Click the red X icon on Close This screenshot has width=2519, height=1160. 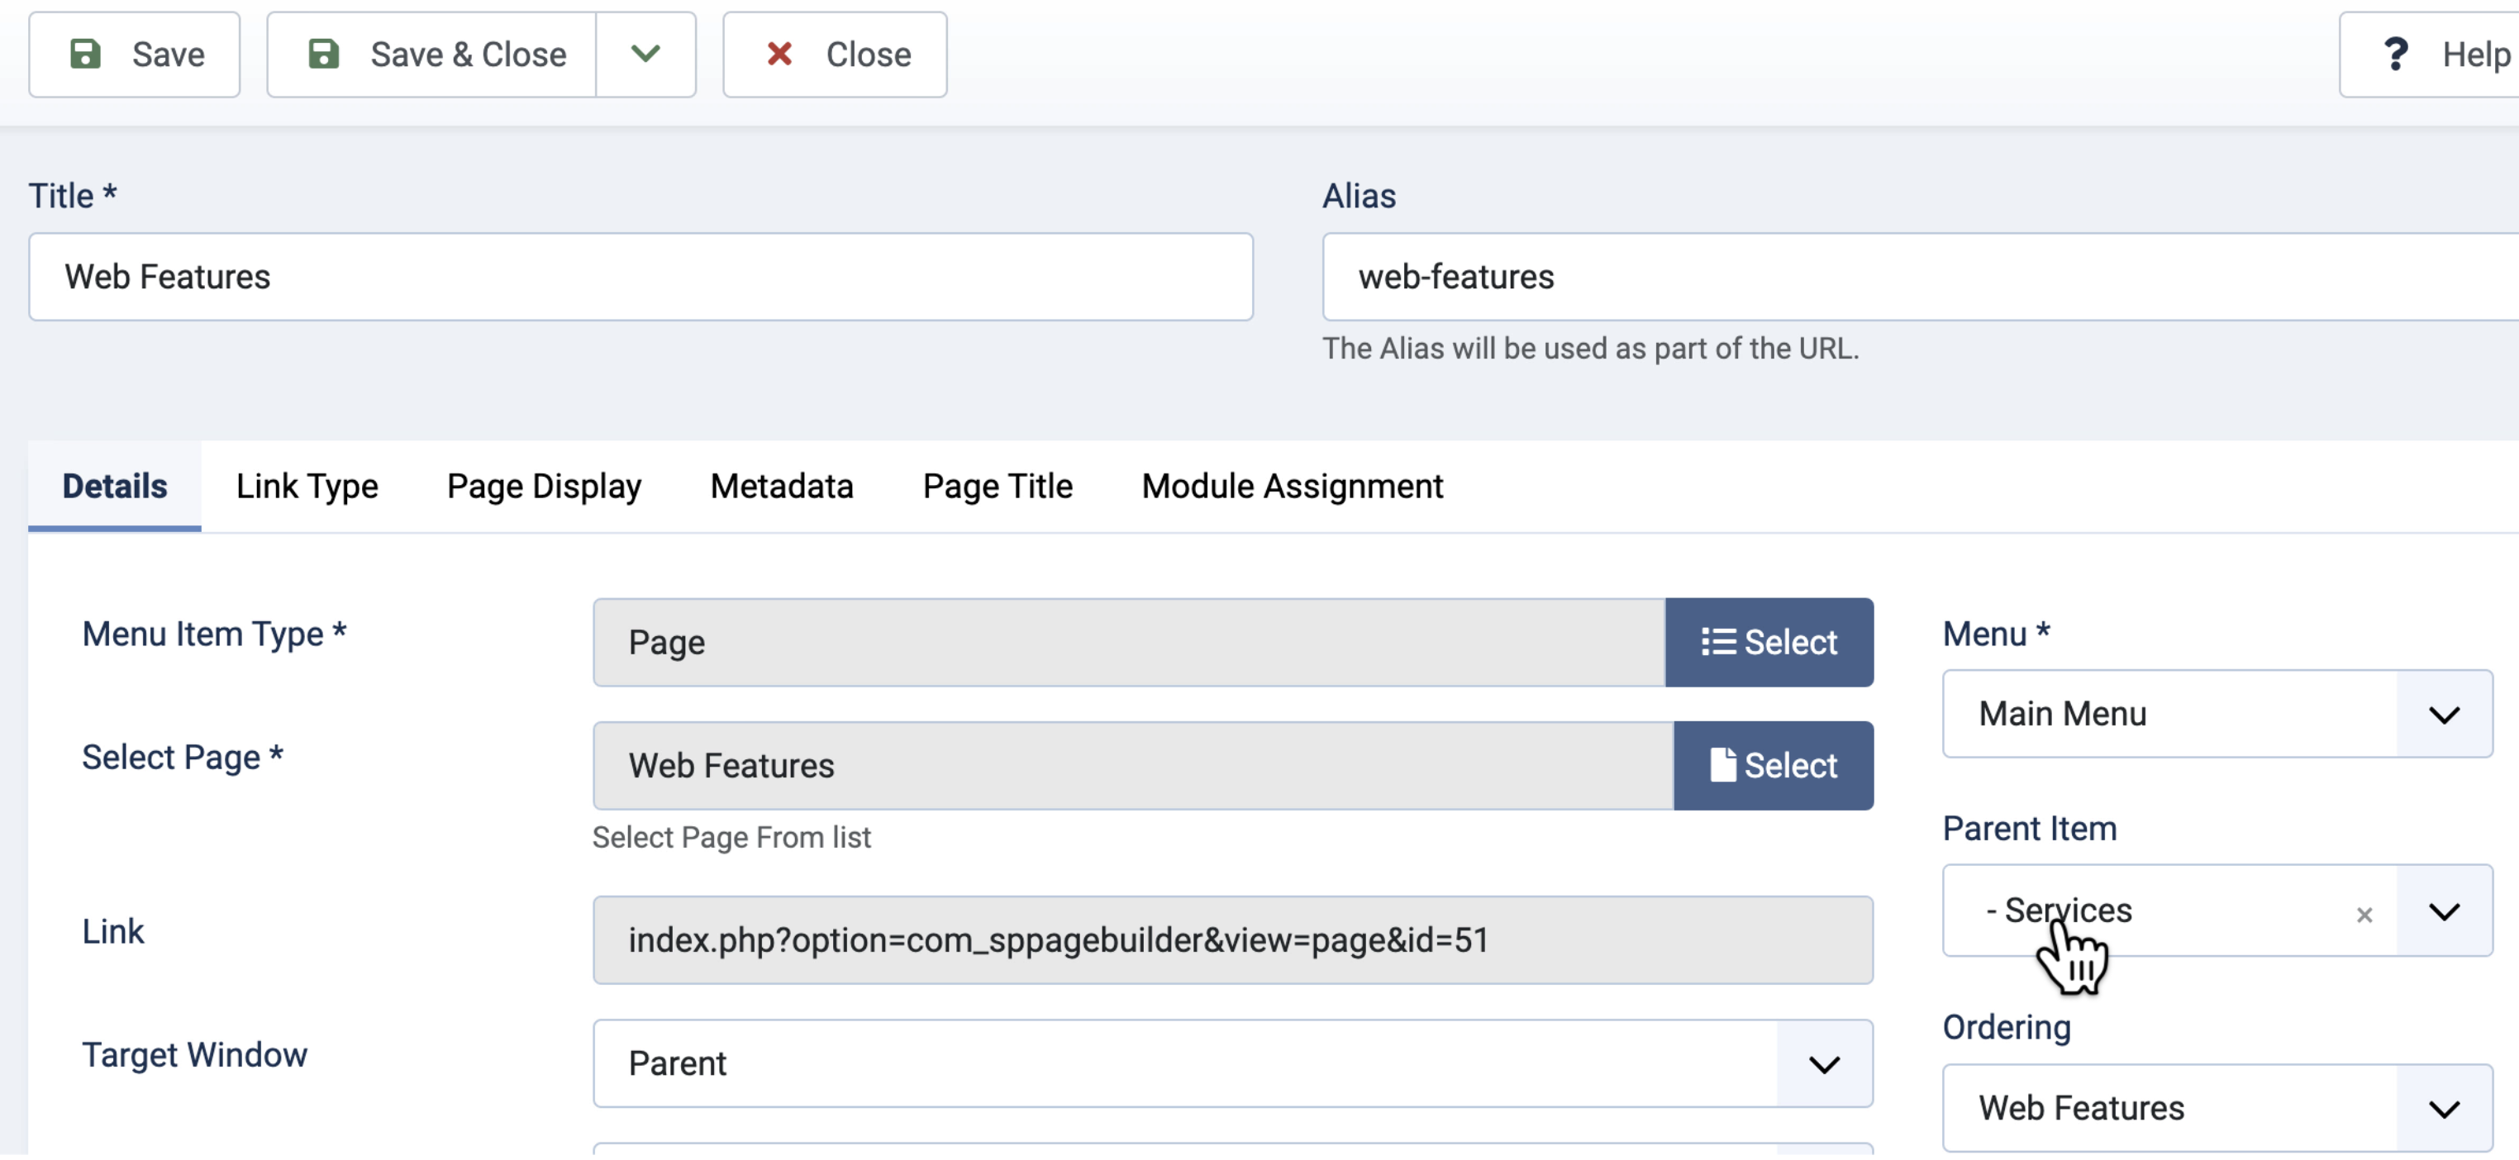tap(779, 54)
